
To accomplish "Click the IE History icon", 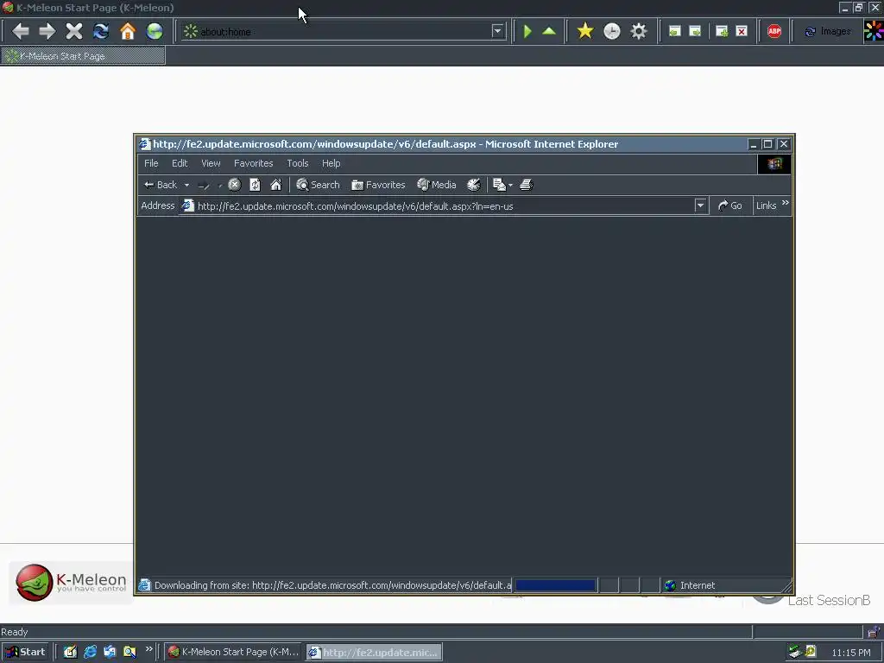I will click(474, 185).
